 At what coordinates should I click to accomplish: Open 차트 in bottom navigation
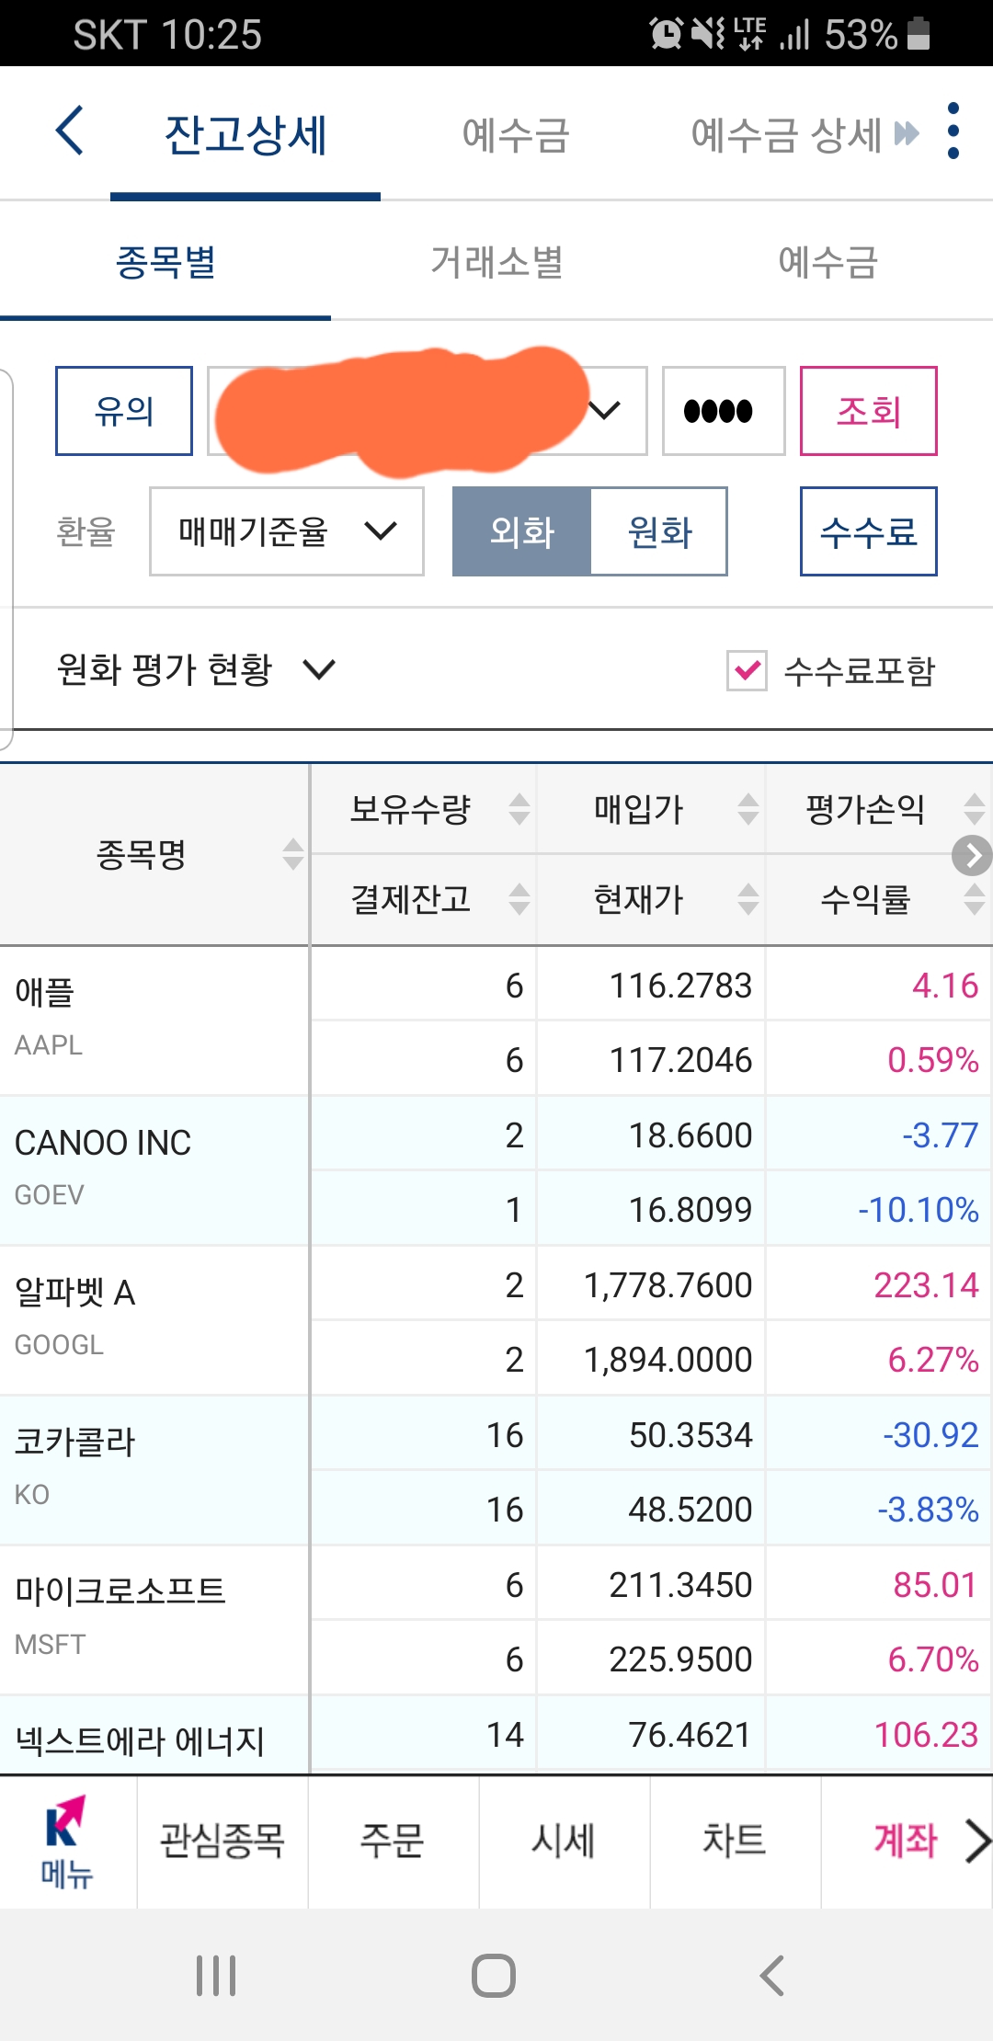pyautogui.click(x=735, y=1841)
